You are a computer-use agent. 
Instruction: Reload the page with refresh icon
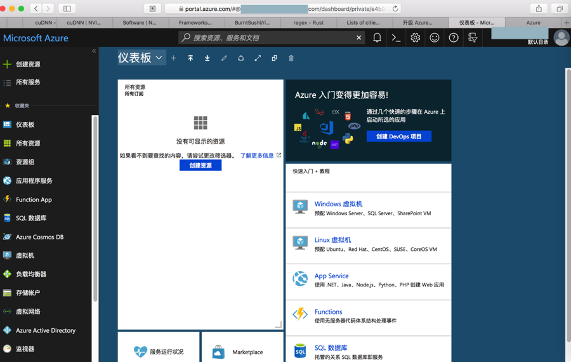click(x=395, y=8)
